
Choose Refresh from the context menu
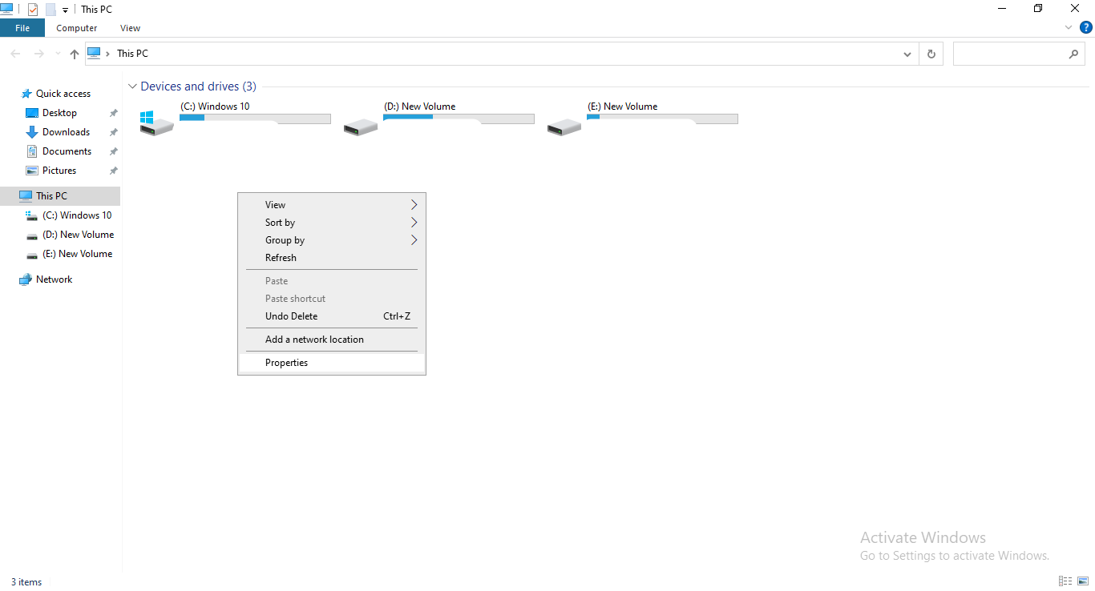tap(332, 258)
